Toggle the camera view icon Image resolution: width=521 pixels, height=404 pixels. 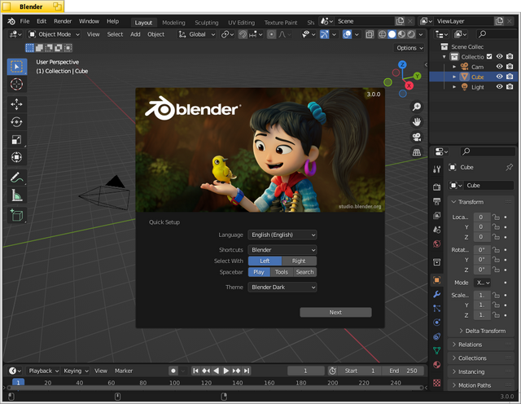pos(416,137)
